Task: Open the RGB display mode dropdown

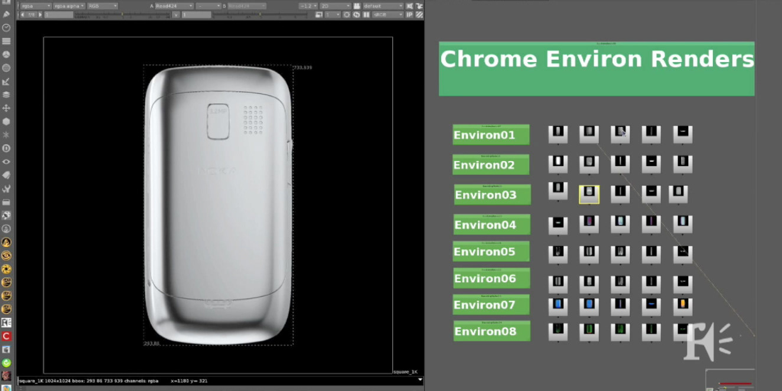Action: click(103, 6)
